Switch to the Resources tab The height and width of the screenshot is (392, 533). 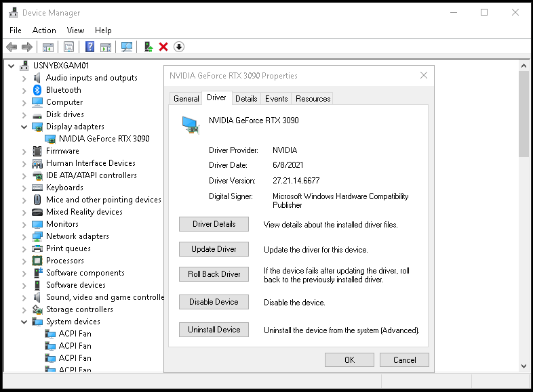tap(313, 99)
